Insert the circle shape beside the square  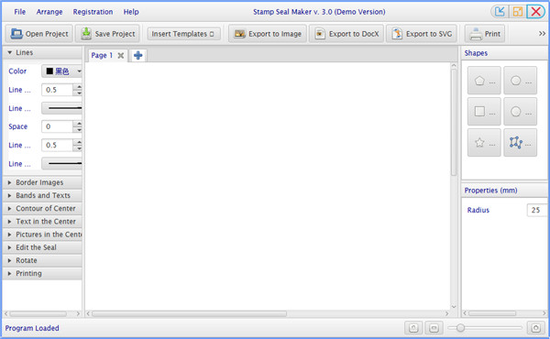click(x=520, y=112)
